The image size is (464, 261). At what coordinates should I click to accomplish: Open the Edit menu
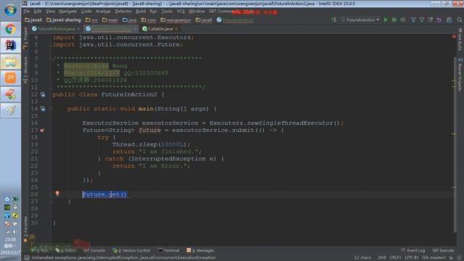tap(38, 12)
